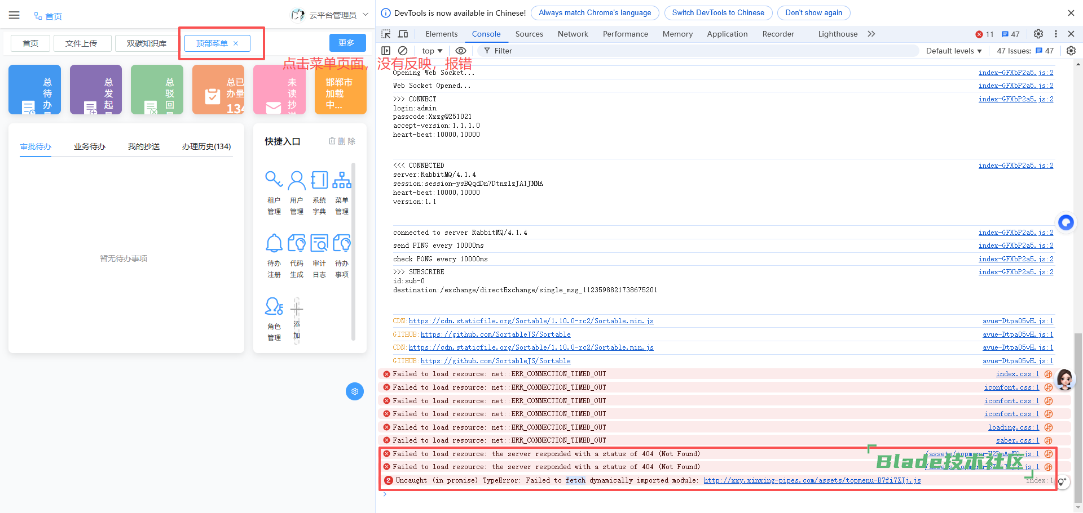Image resolution: width=1083 pixels, height=513 pixels.
Task: Expand the 云平台管理员 user dropdown
Action: coord(365,15)
